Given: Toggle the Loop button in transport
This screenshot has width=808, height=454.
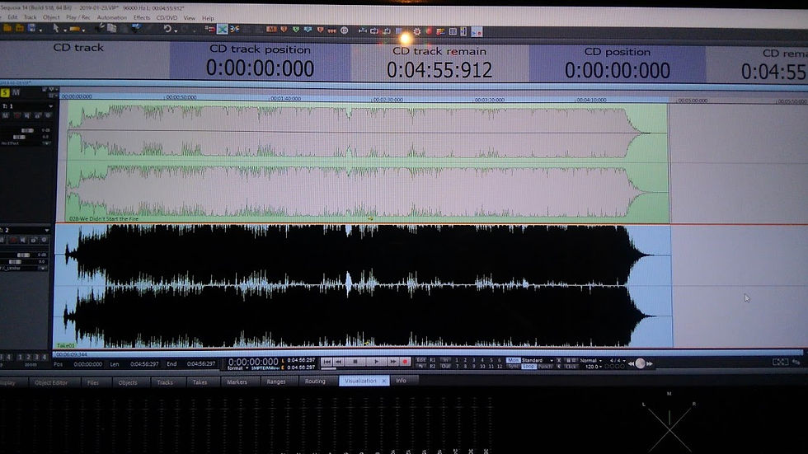Looking at the screenshot, I should 528,367.
